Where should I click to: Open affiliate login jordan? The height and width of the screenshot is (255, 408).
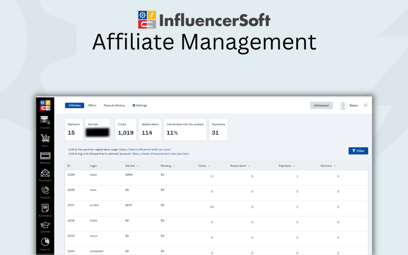94,206
